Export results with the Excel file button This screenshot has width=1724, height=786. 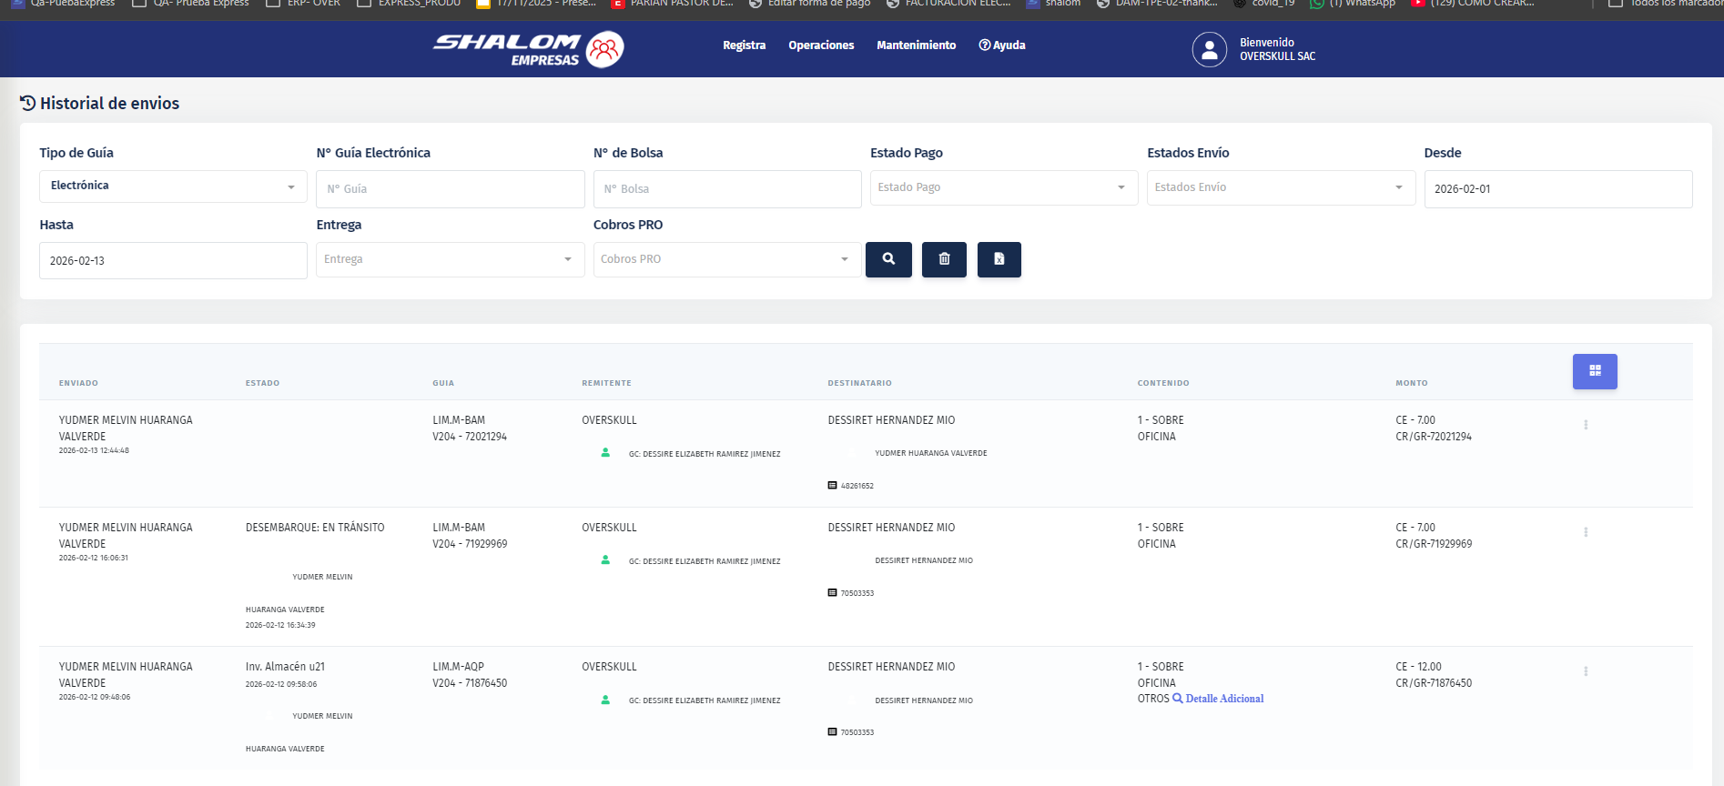(999, 259)
